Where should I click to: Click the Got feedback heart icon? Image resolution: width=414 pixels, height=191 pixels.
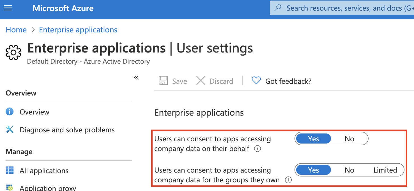[x=256, y=81]
